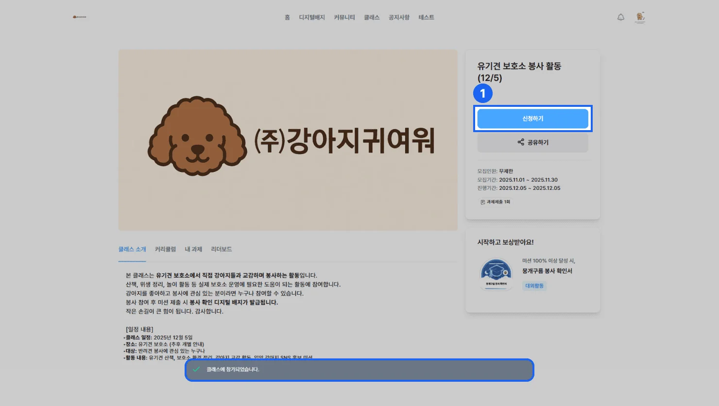719x406 pixels.
Task: Open the user profile avatar
Action: (x=640, y=17)
